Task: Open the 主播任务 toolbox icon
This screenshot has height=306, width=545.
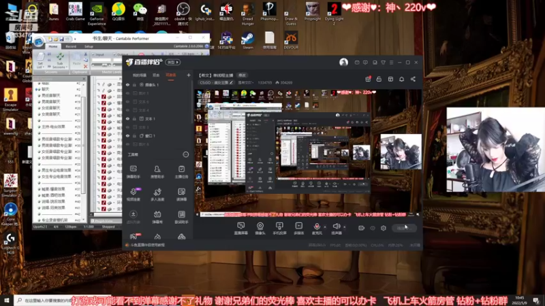Action: click(x=181, y=172)
